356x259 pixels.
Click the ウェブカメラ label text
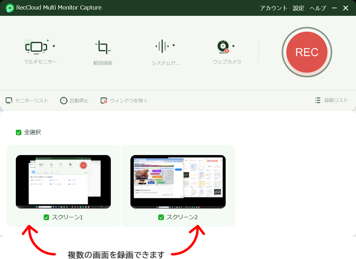click(x=227, y=62)
